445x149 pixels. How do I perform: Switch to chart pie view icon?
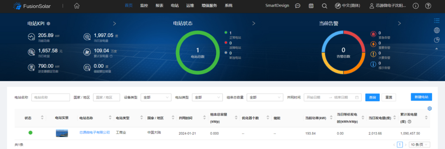coord(437,40)
